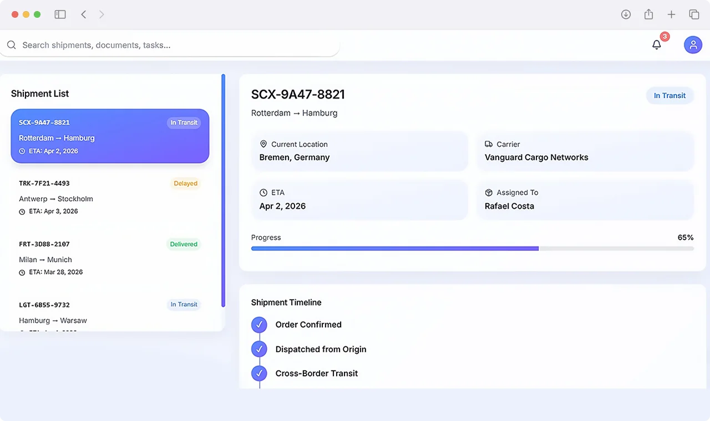Click the Current Location pin icon
This screenshot has height=421, width=710.
coord(263,144)
